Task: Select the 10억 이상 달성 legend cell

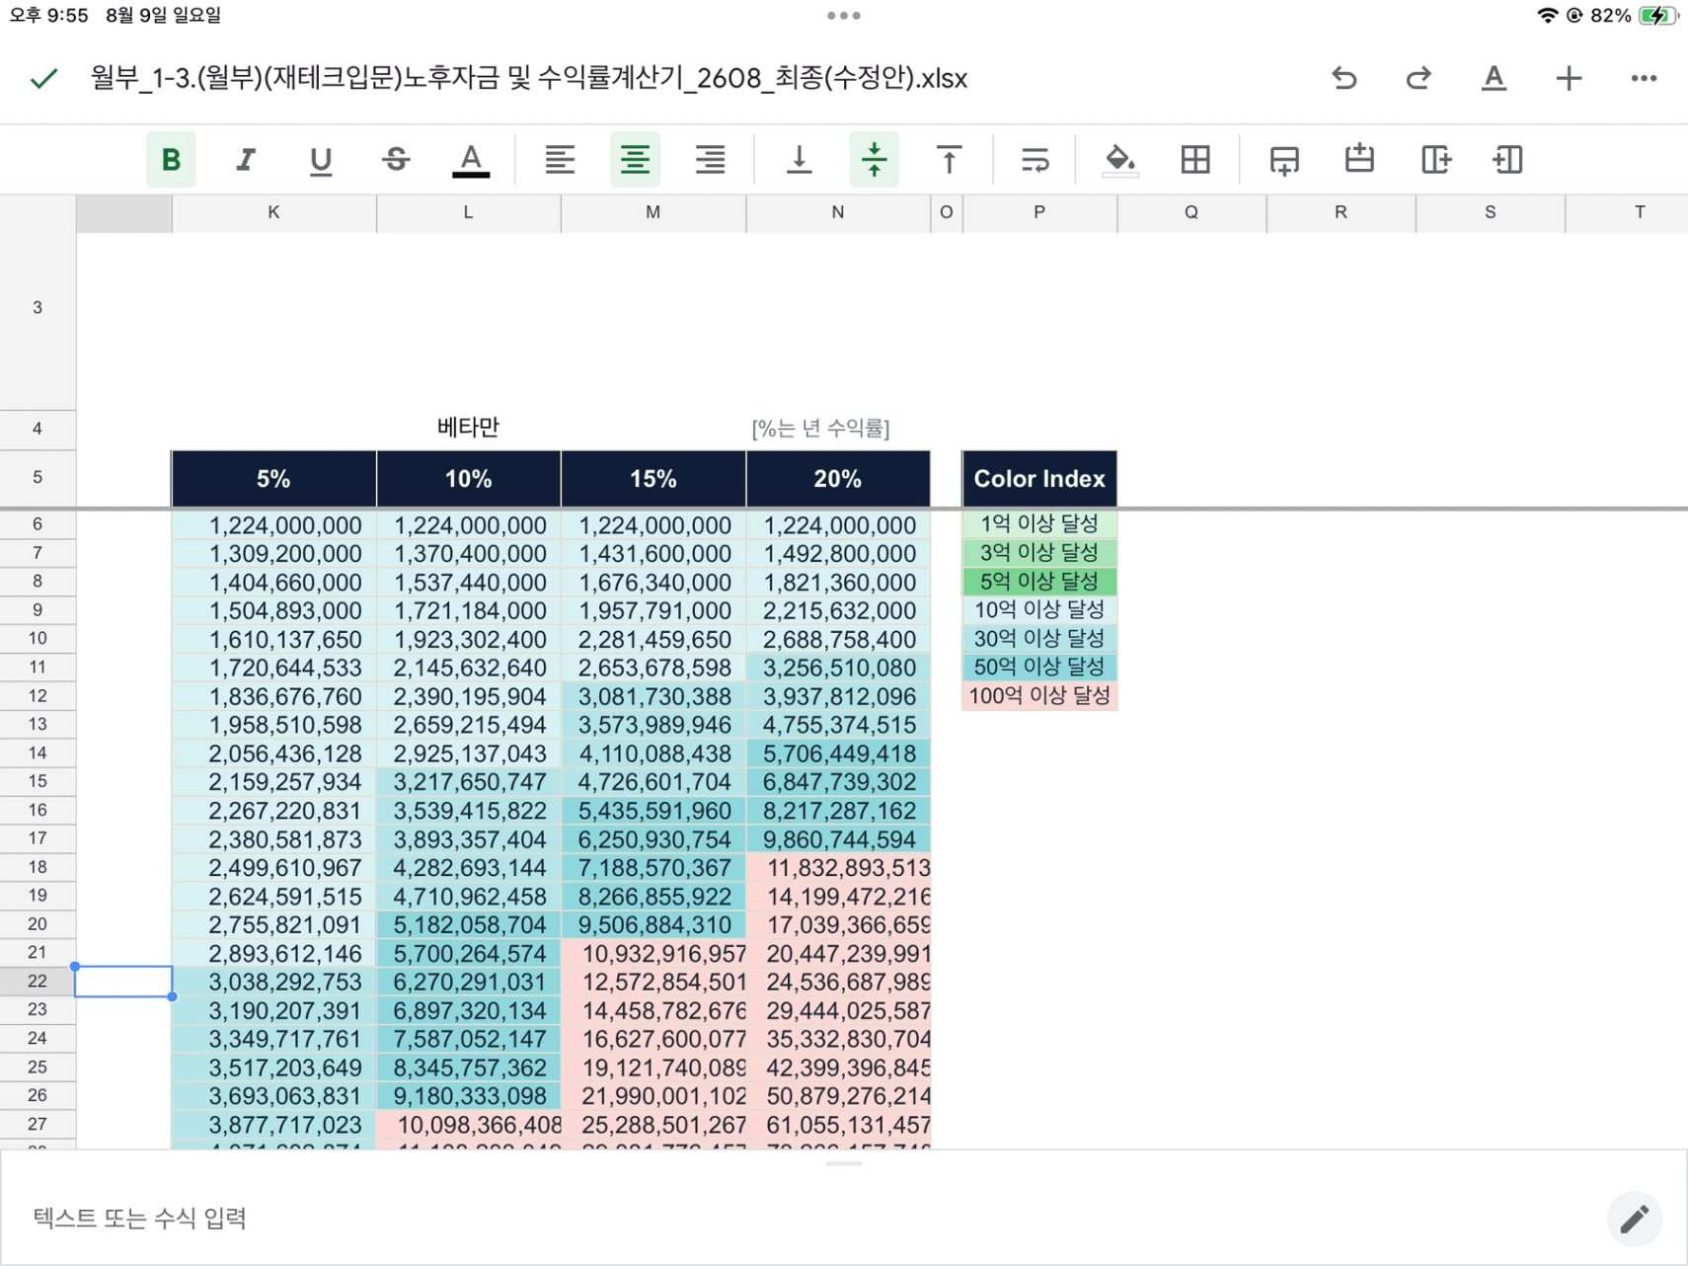Action: click(1039, 610)
